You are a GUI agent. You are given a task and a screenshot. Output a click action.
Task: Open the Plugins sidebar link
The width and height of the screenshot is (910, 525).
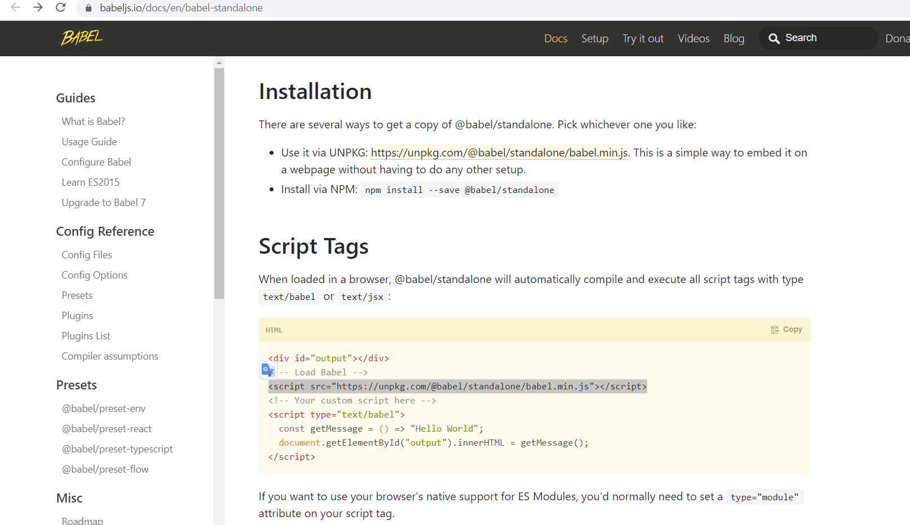[x=78, y=316]
